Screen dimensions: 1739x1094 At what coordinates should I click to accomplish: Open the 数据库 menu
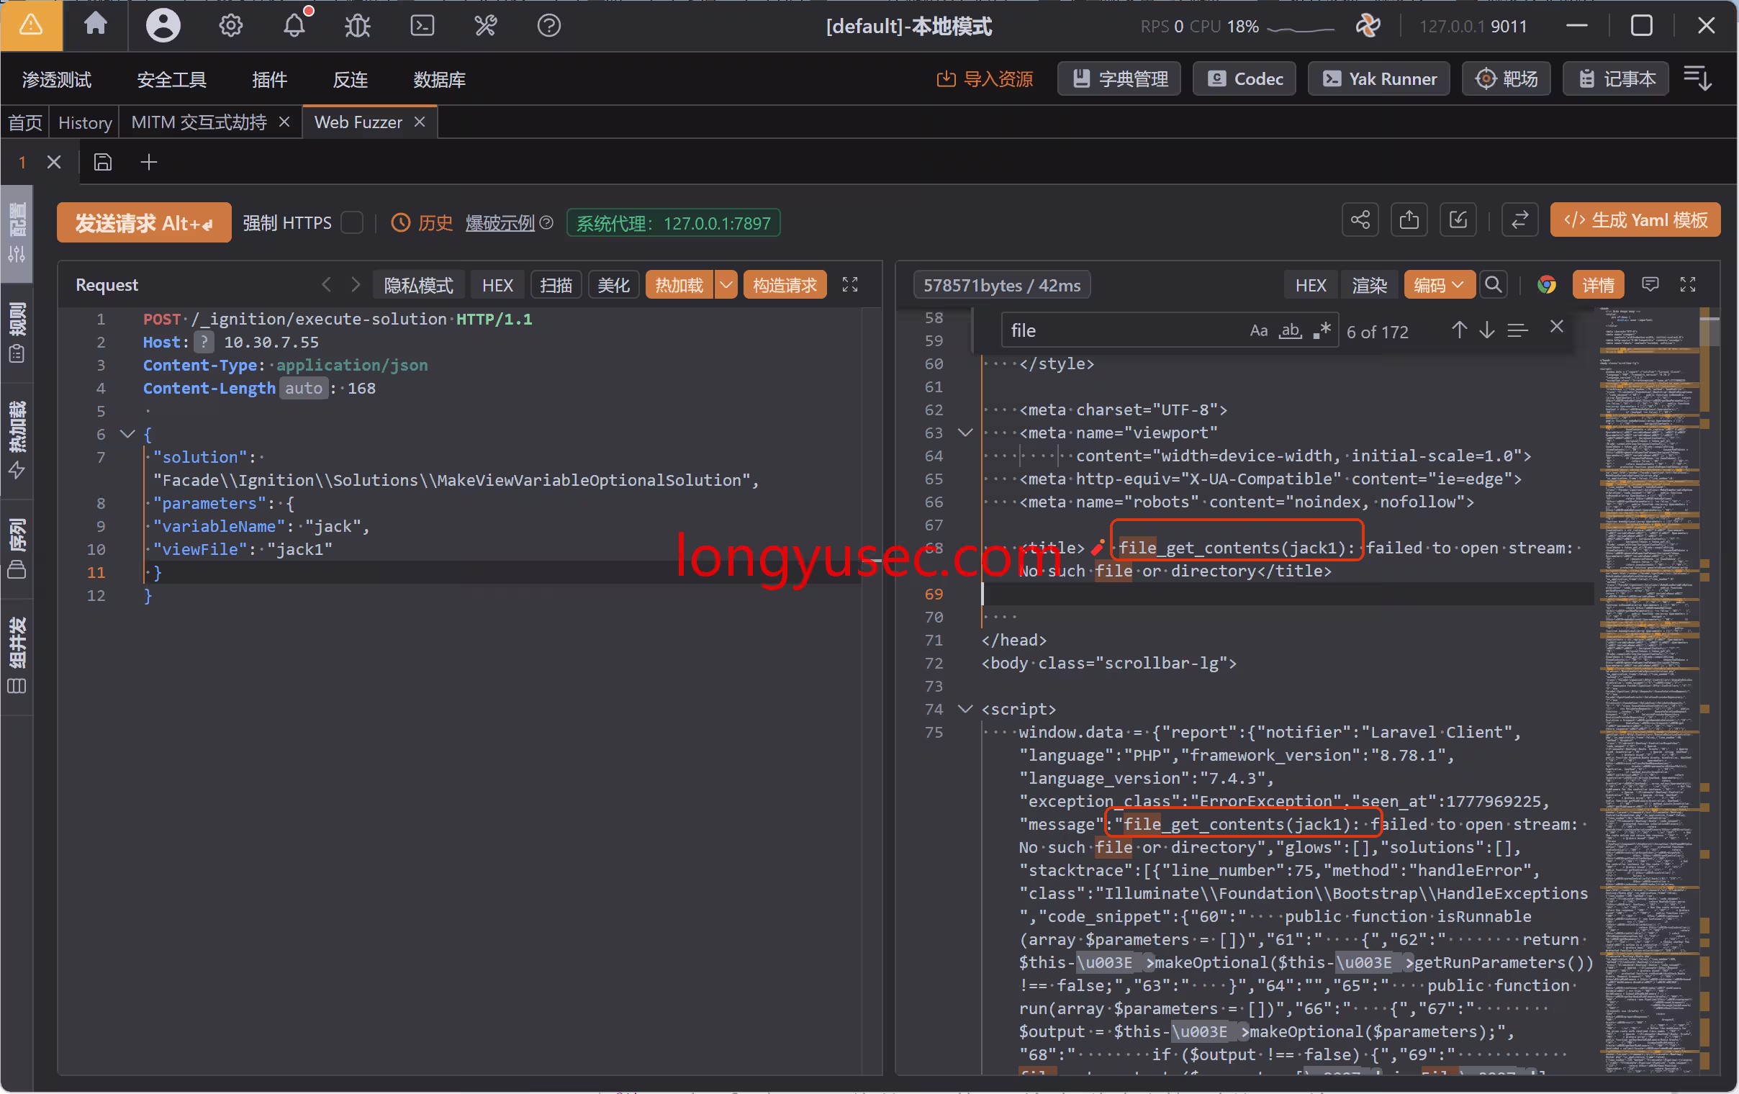(439, 78)
